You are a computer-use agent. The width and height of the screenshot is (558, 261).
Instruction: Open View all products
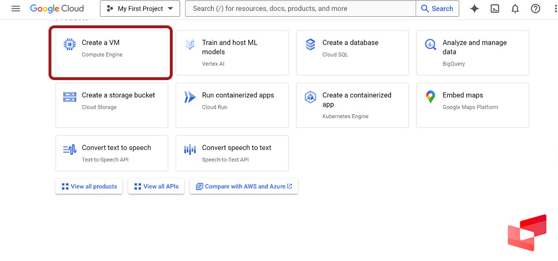coord(89,187)
